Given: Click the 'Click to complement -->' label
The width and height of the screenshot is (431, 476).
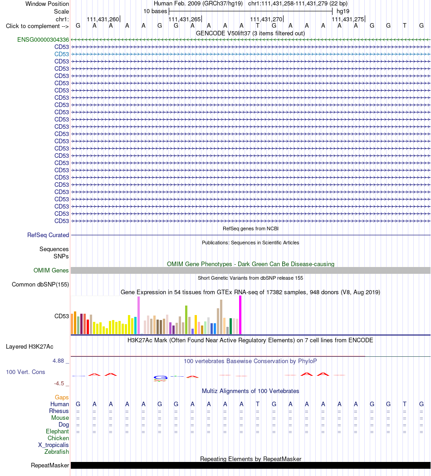Looking at the screenshot, I should (x=37, y=26).
